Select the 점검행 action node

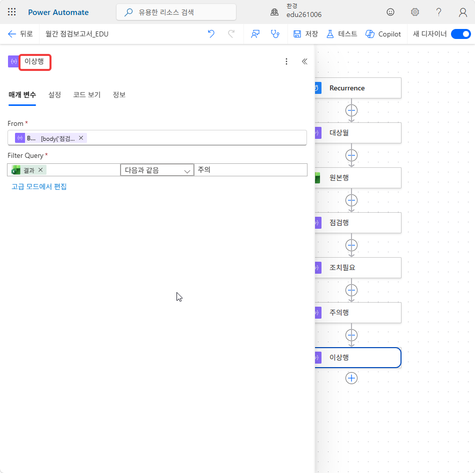pyautogui.click(x=358, y=223)
